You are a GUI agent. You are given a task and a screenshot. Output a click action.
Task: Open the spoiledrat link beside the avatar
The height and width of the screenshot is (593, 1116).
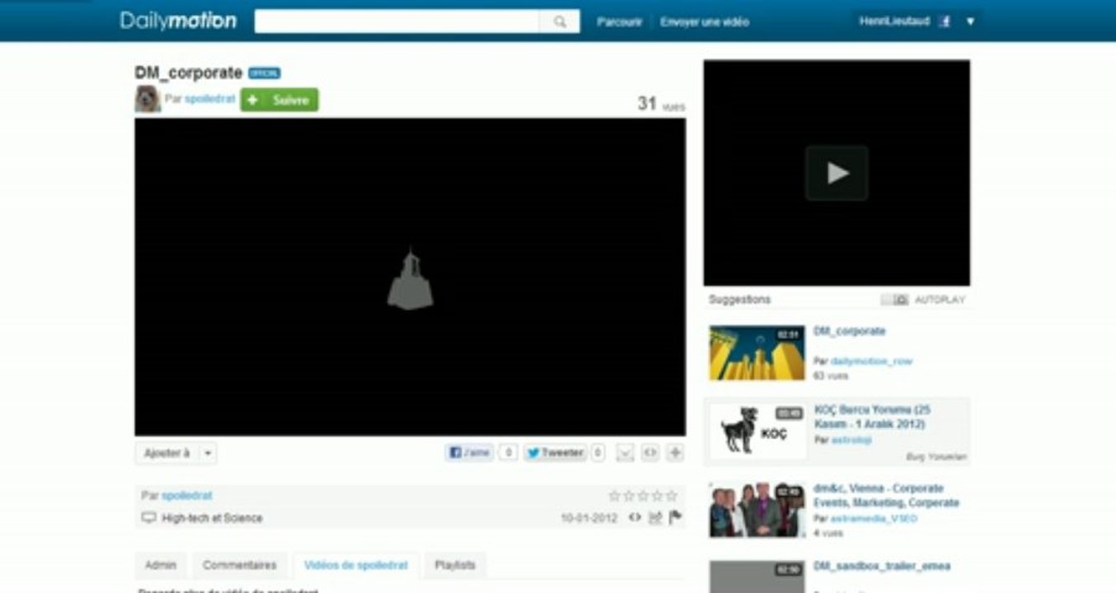[x=209, y=100]
